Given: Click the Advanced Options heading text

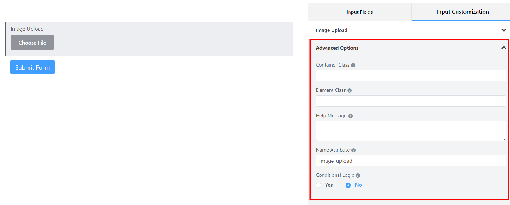Looking at the screenshot, I should 337,48.
